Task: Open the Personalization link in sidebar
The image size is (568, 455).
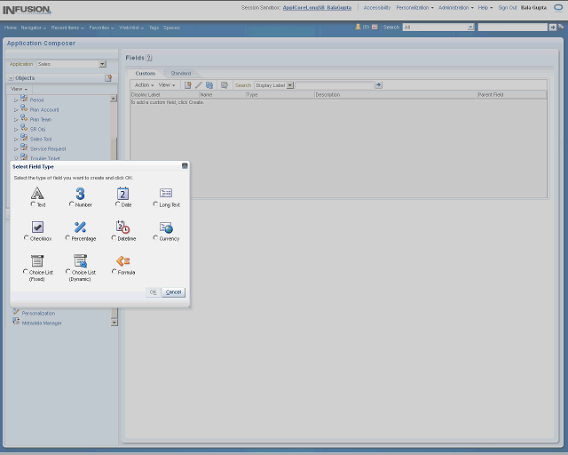Action: pos(38,313)
